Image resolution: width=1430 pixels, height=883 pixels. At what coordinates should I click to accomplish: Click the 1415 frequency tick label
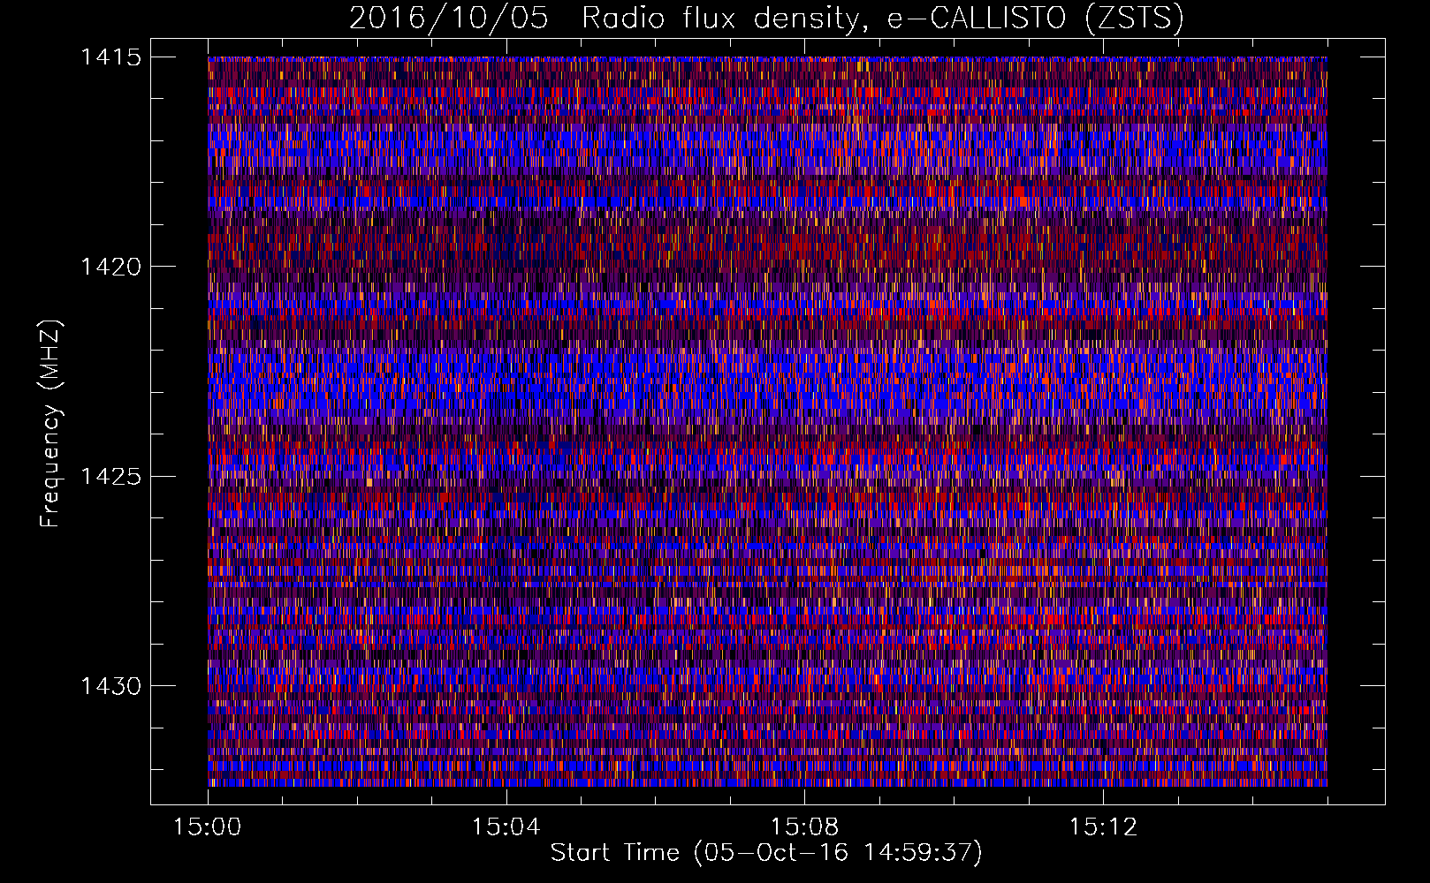(110, 57)
